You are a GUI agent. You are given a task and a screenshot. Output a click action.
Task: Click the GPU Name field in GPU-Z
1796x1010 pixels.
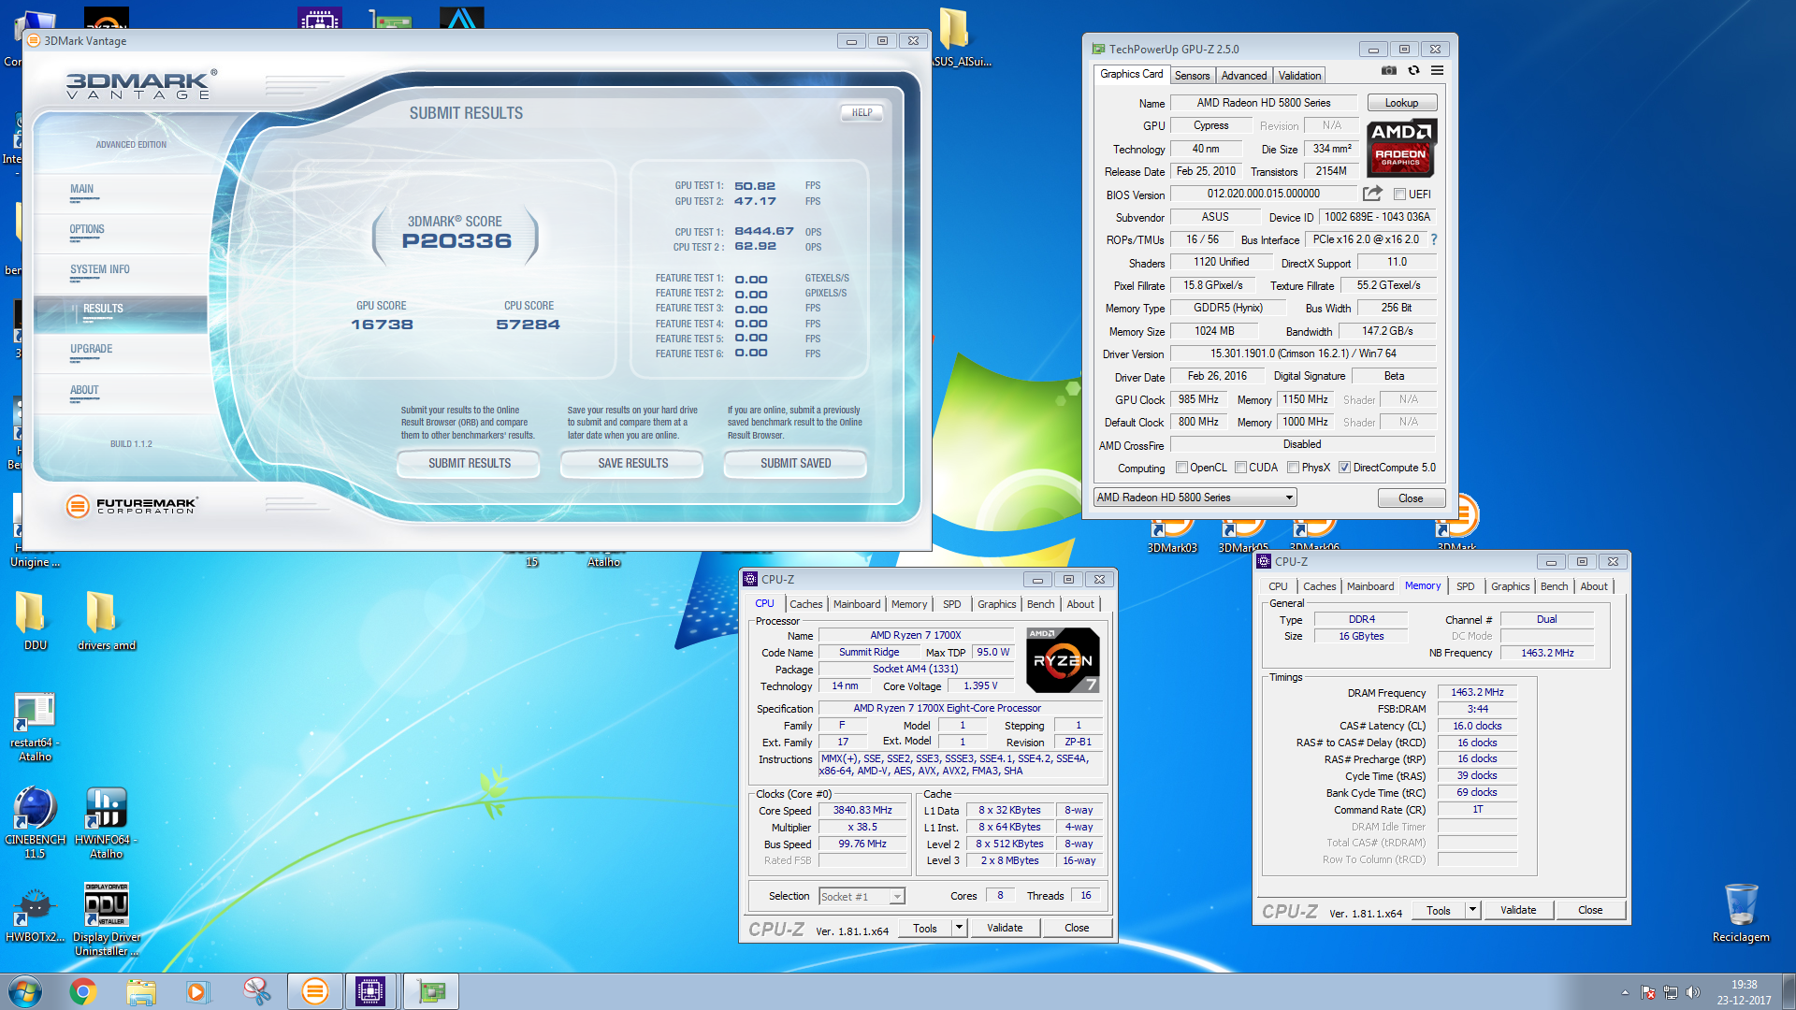(1263, 103)
